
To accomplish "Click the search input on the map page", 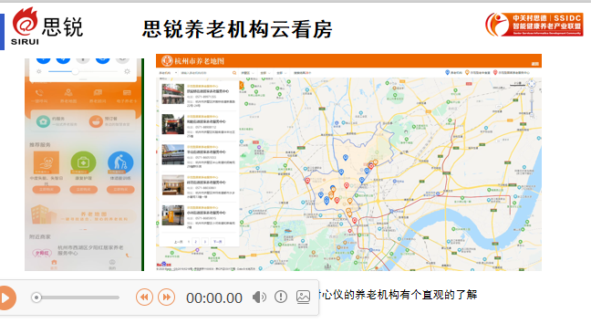I will [205, 73].
